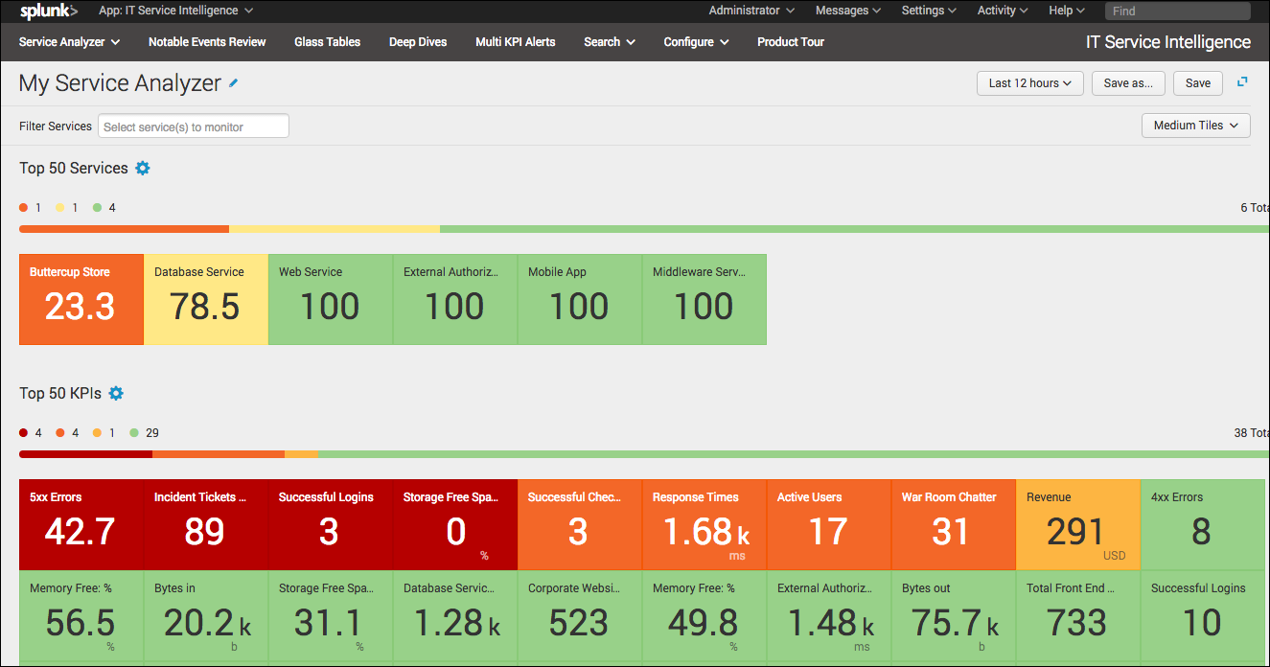
Task: Open the 5xx Errors KPI tile
Action: [81, 524]
